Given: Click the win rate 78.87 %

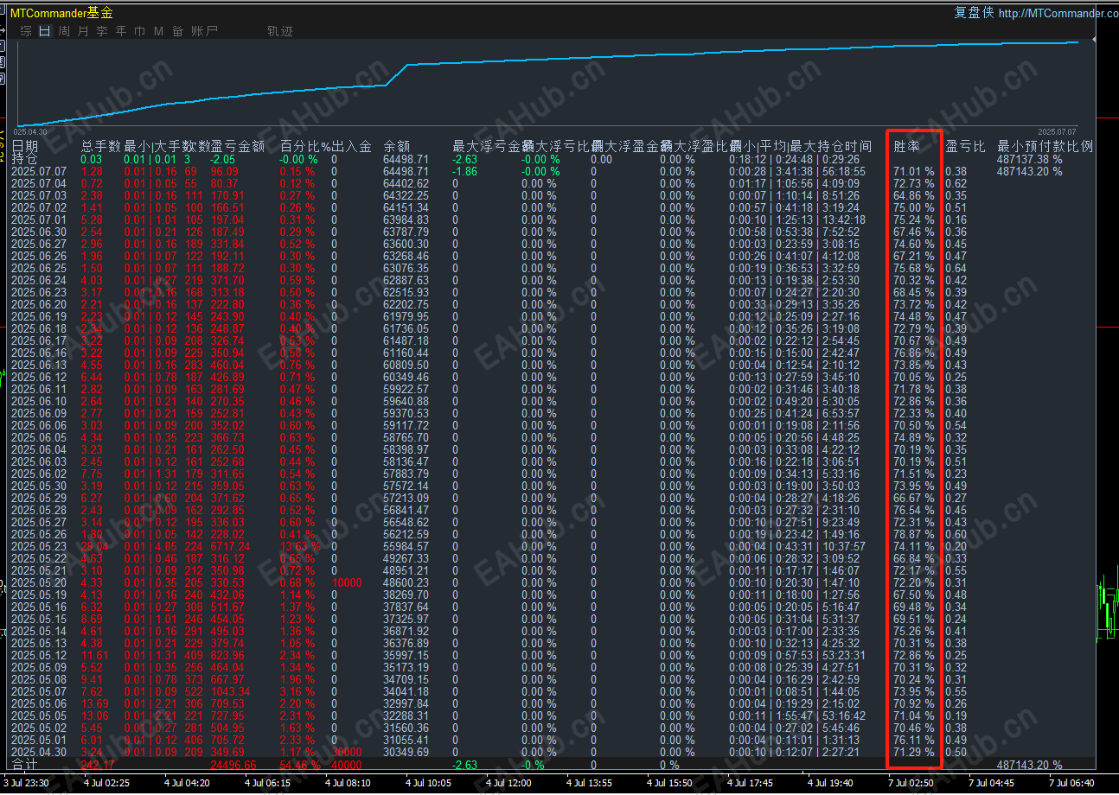Looking at the screenshot, I should point(914,535).
